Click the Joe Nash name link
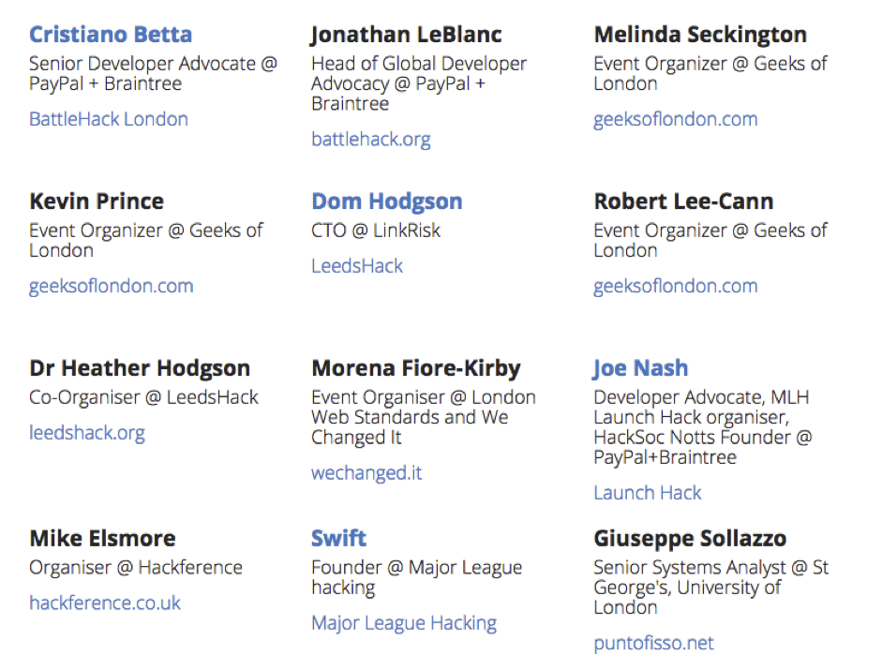This screenshot has width=882, height=670. click(x=641, y=368)
